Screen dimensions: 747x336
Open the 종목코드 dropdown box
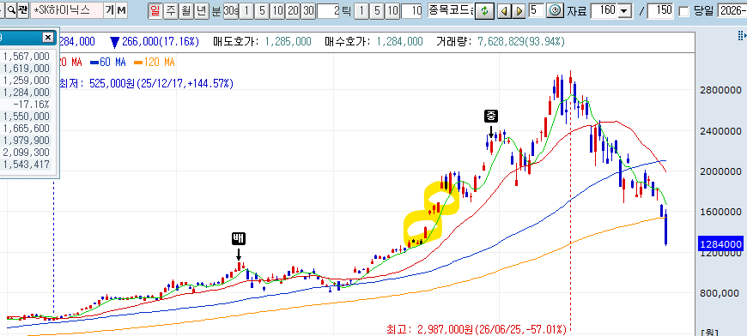pyautogui.click(x=450, y=10)
